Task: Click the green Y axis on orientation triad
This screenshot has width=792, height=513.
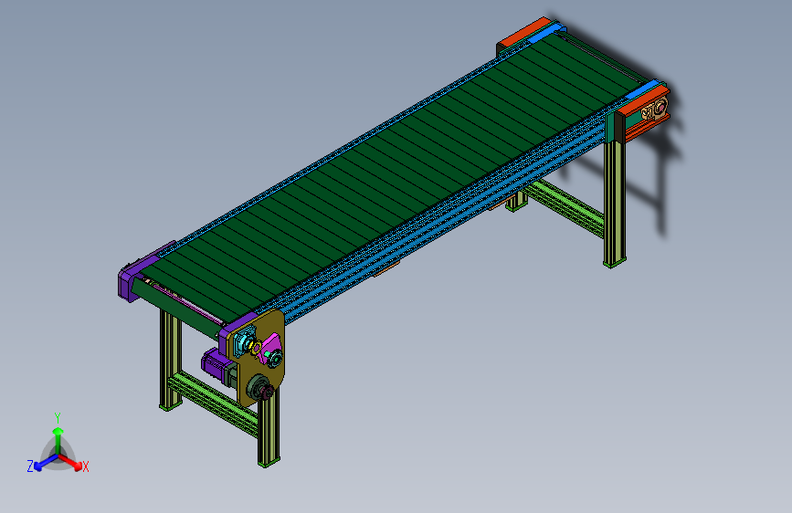Action: [x=58, y=439]
